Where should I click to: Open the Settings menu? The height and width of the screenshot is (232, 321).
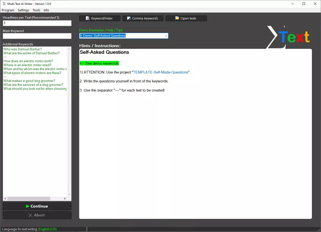(23, 10)
